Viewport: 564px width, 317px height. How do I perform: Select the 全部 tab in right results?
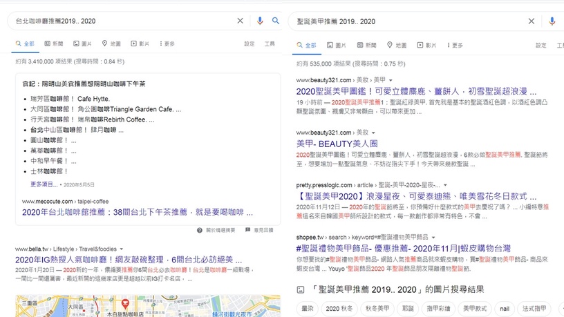(x=306, y=46)
